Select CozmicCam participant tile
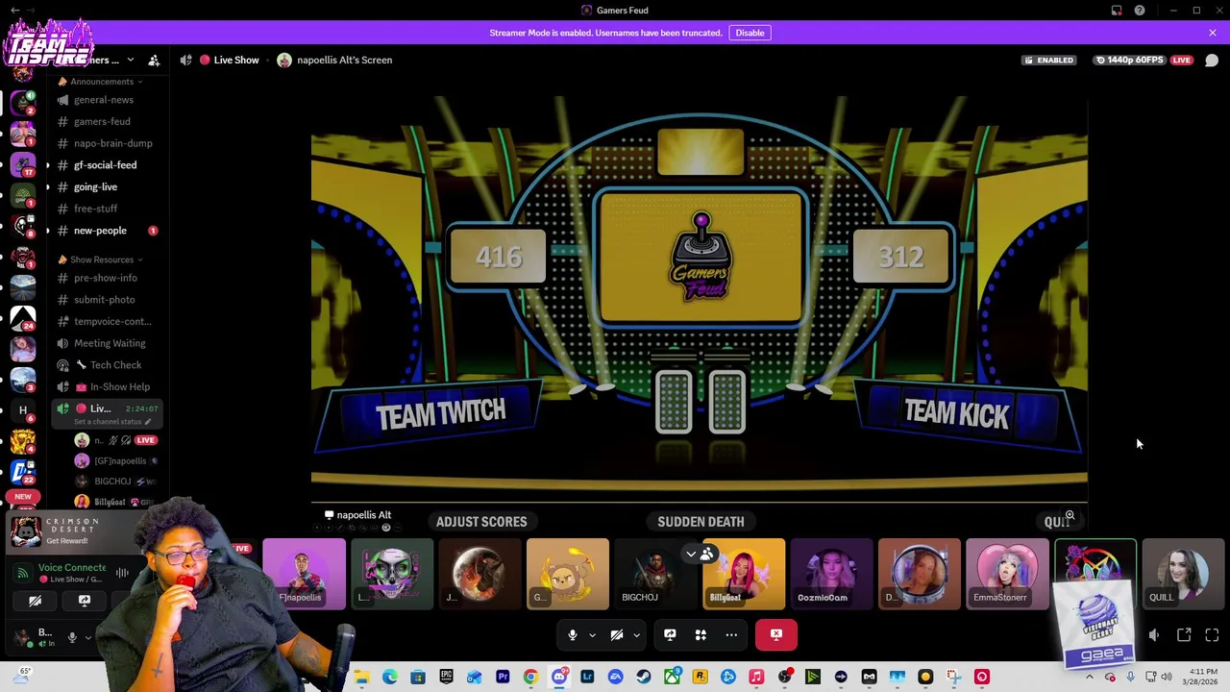Screen dimensions: 1230x692 coord(831,574)
